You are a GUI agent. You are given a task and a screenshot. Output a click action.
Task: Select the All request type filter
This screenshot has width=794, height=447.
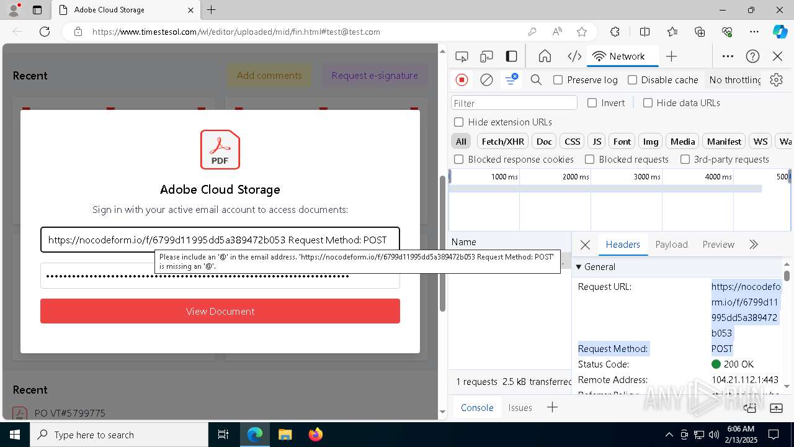click(x=461, y=142)
